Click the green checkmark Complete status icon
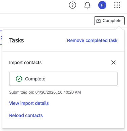 (x=19, y=79)
